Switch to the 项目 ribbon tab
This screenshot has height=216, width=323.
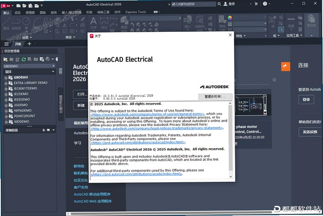pos(17,13)
